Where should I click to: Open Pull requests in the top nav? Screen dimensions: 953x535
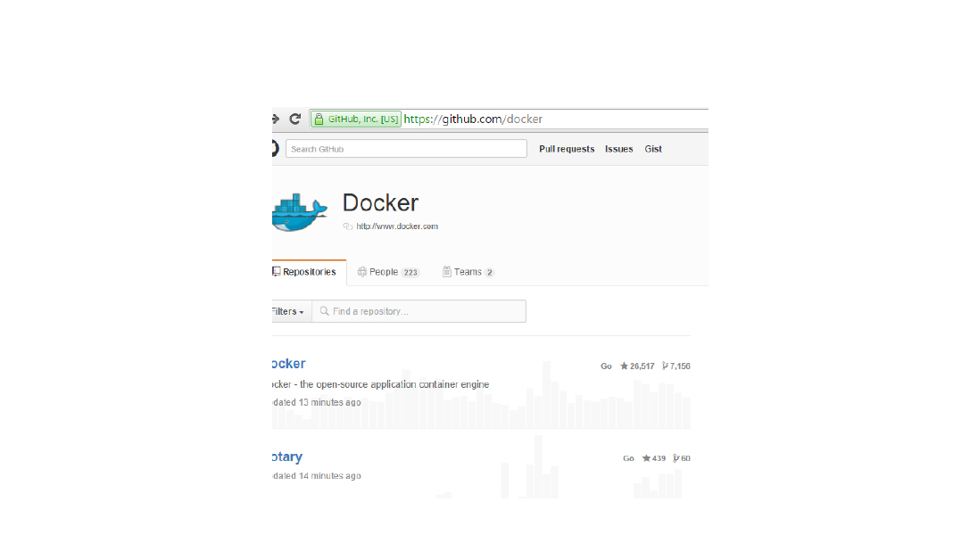click(x=567, y=149)
